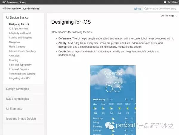
Task: Open Adaptivity and Layout sidebar item
Action: click(x=20, y=33)
